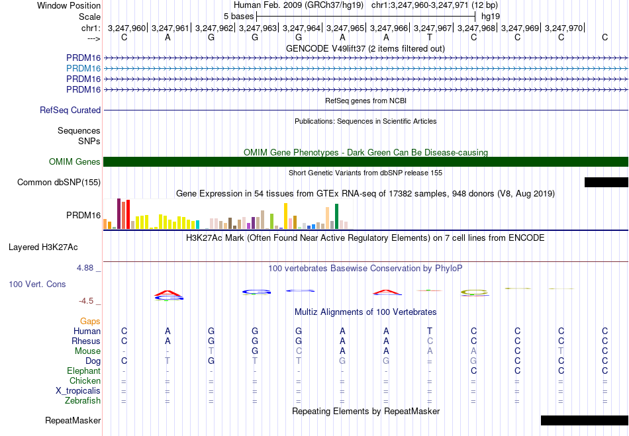Open the Layered H3K27Ac track label
The height and width of the screenshot is (436, 629).
pos(43,247)
